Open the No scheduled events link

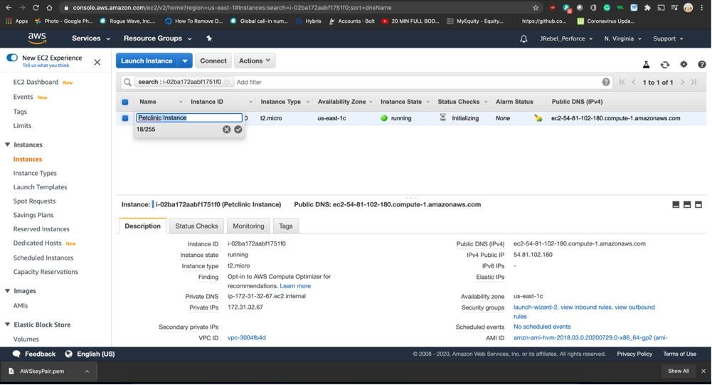tap(542, 327)
